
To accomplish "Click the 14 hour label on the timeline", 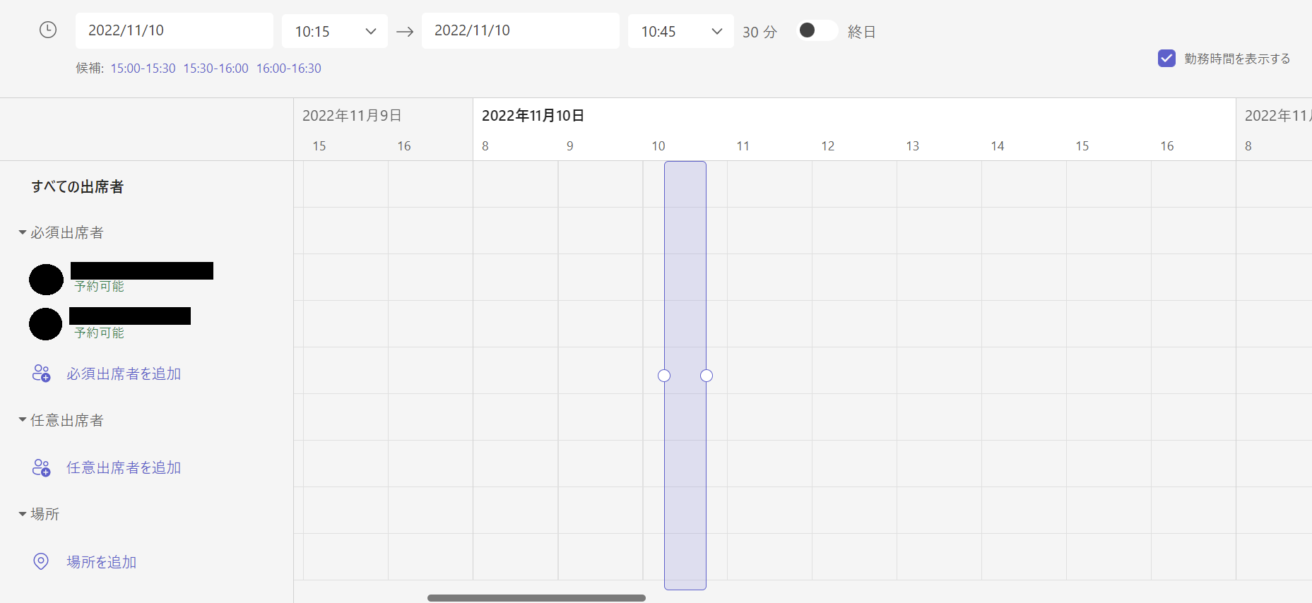I will (x=998, y=146).
